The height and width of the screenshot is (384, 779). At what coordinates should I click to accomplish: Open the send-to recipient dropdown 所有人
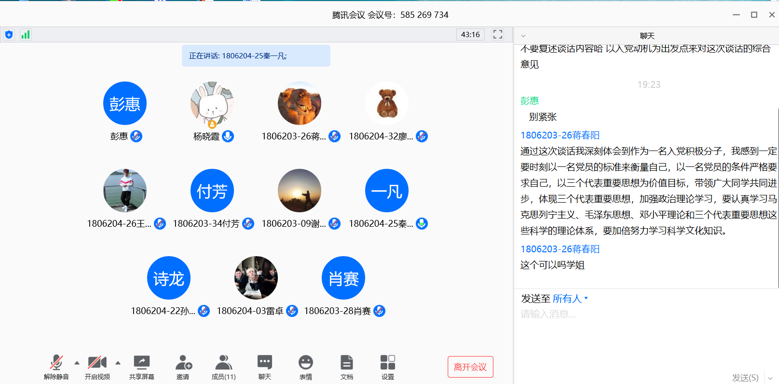click(x=570, y=299)
